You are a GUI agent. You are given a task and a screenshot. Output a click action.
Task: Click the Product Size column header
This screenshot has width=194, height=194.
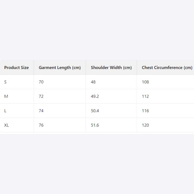16,68
